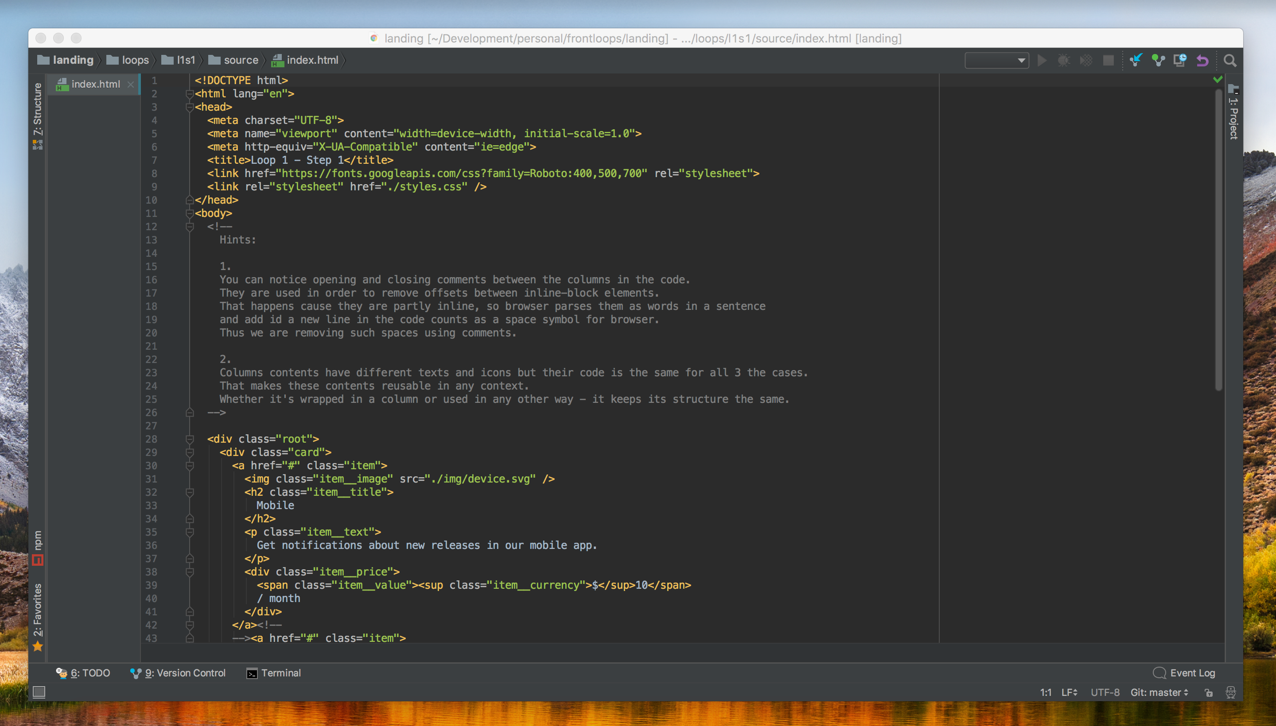Collapse the head tag fold marker on line 3
This screenshot has height=726, width=1276.
pyautogui.click(x=189, y=107)
